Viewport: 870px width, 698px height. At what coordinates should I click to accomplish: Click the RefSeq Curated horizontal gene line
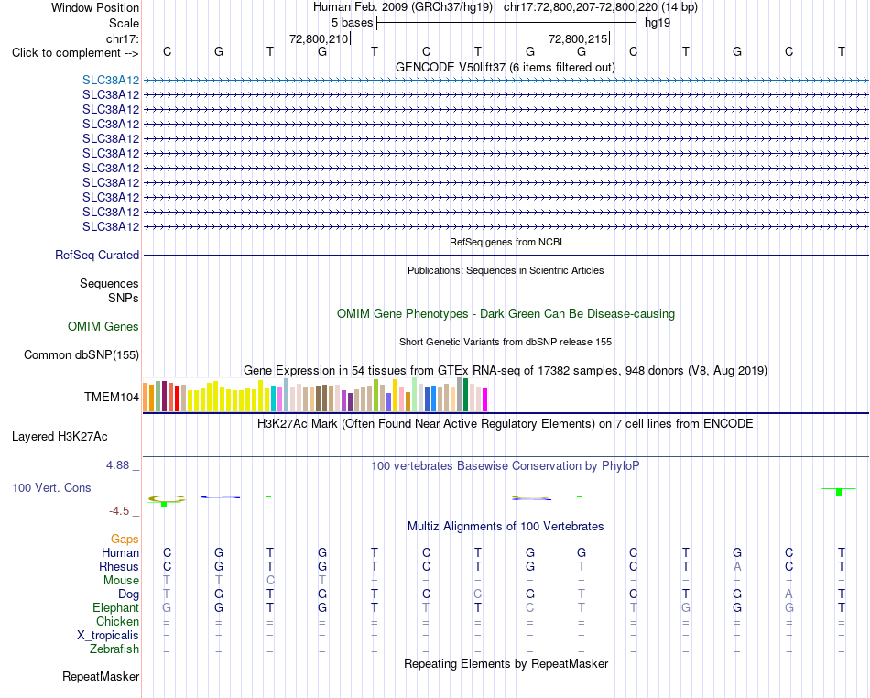[x=506, y=256]
